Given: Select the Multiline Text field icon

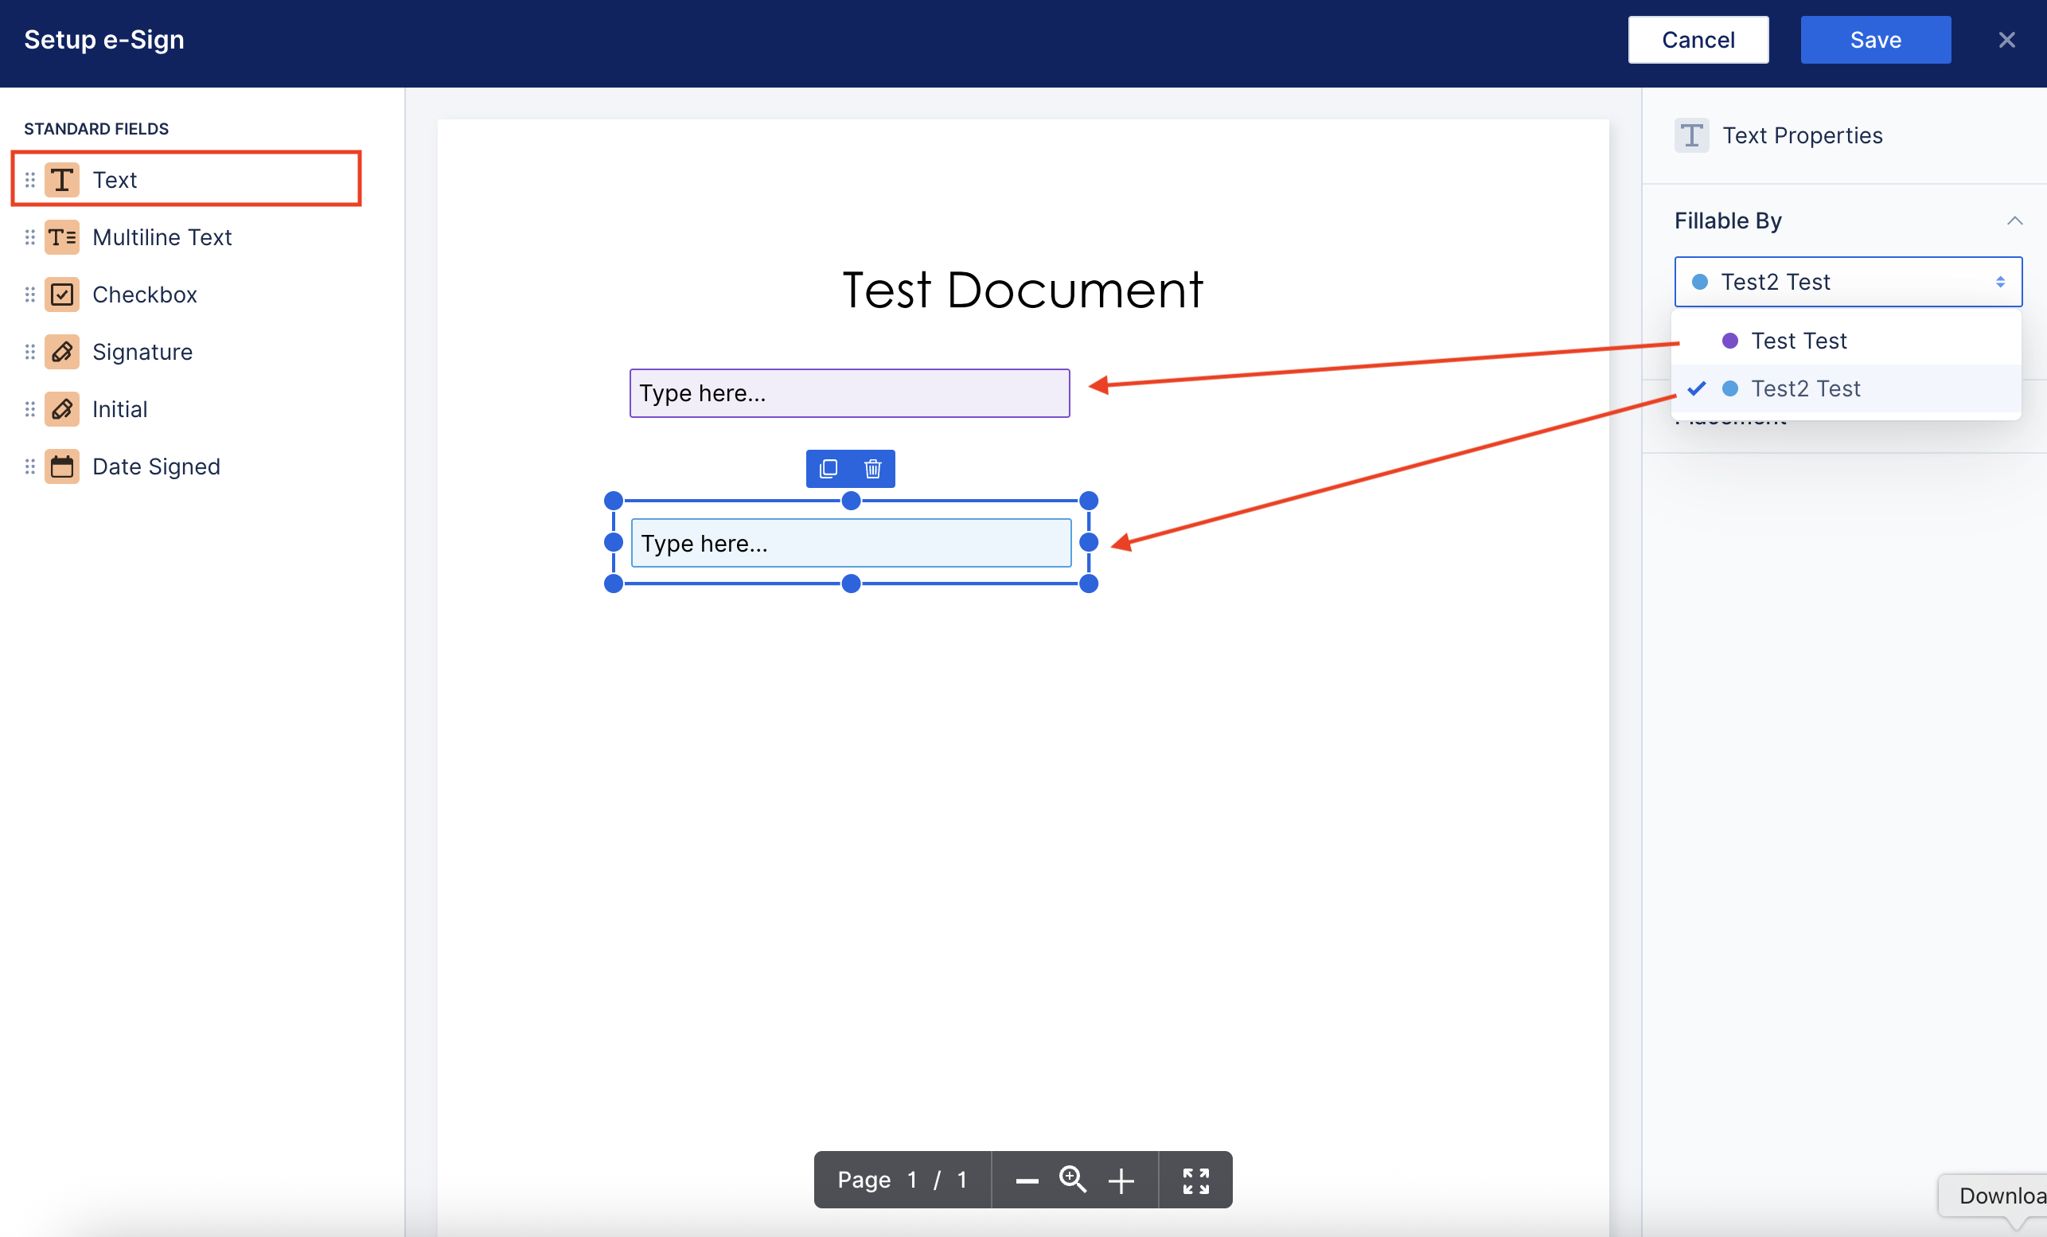Looking at the screenshot, I should (x=61, y=236).
